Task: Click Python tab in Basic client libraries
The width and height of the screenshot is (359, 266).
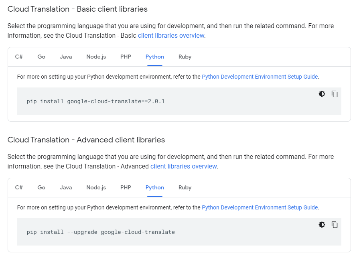Action: click(x=154, y=57)
